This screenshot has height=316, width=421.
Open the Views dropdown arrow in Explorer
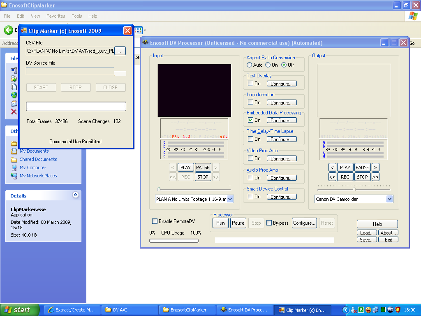point(145,30)
